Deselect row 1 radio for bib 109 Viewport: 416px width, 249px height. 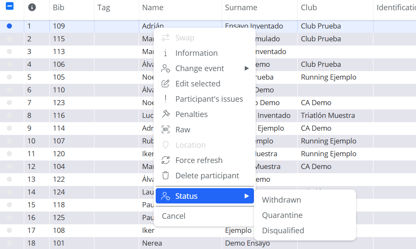pyautogui.click(x=9, y=26)
